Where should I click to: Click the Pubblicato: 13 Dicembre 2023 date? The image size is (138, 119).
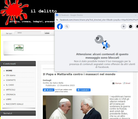coord(60,85)
